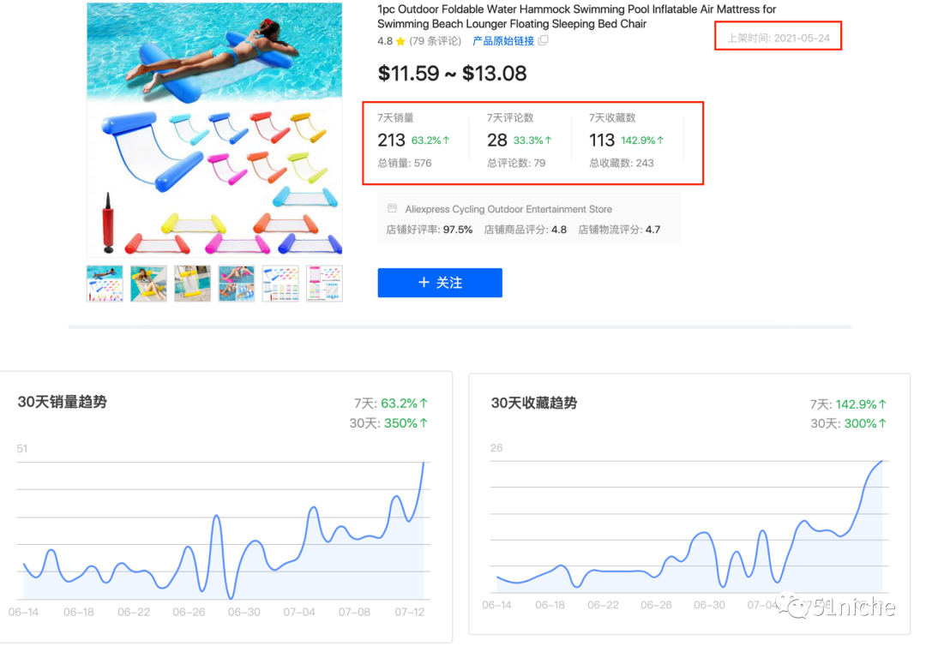Click the copy icon beside 产品原始链接

pos(543,39)
